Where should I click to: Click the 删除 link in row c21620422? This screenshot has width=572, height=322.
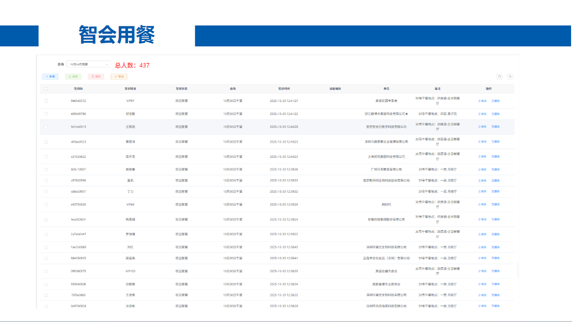tap(495, 156)
